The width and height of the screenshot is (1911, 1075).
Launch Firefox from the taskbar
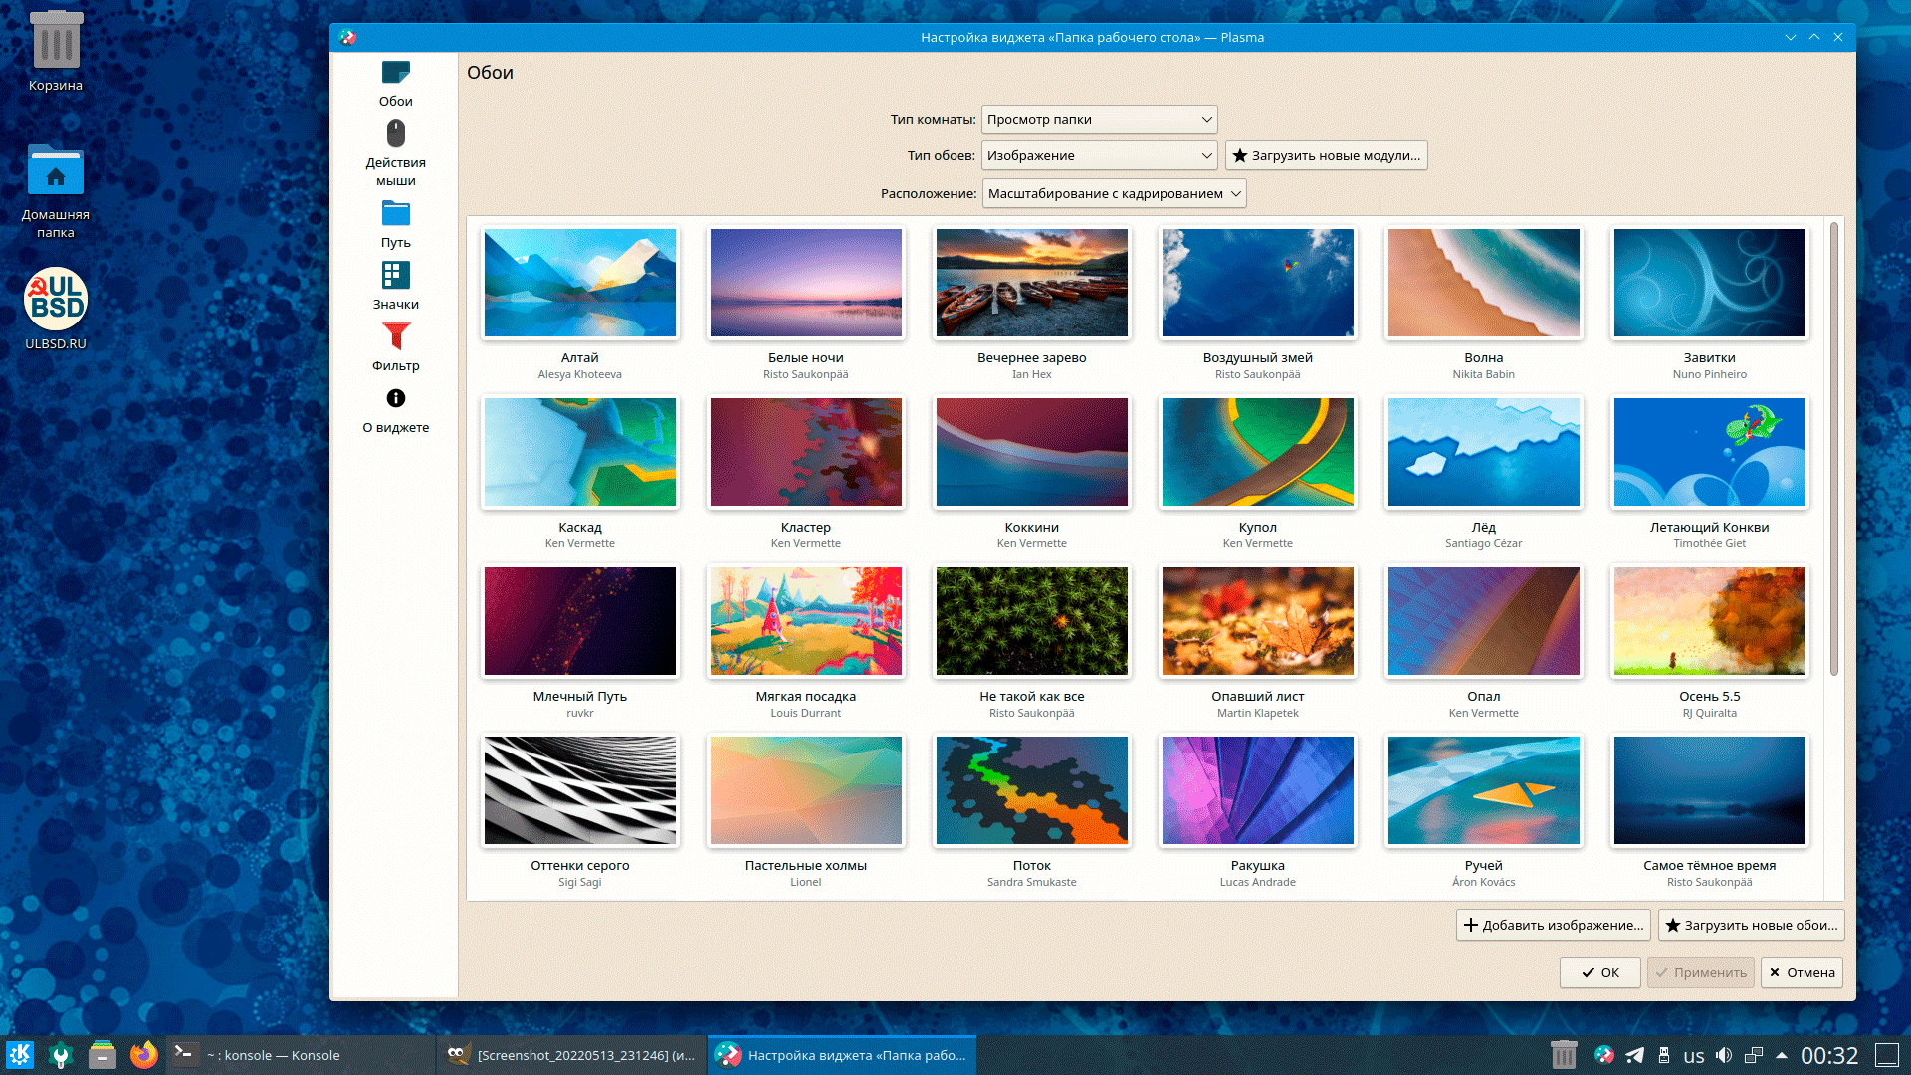(143, 1055)
